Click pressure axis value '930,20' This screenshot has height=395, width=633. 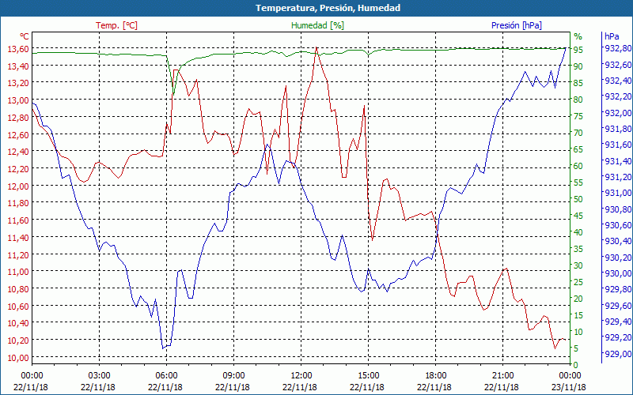coord(617,258)
